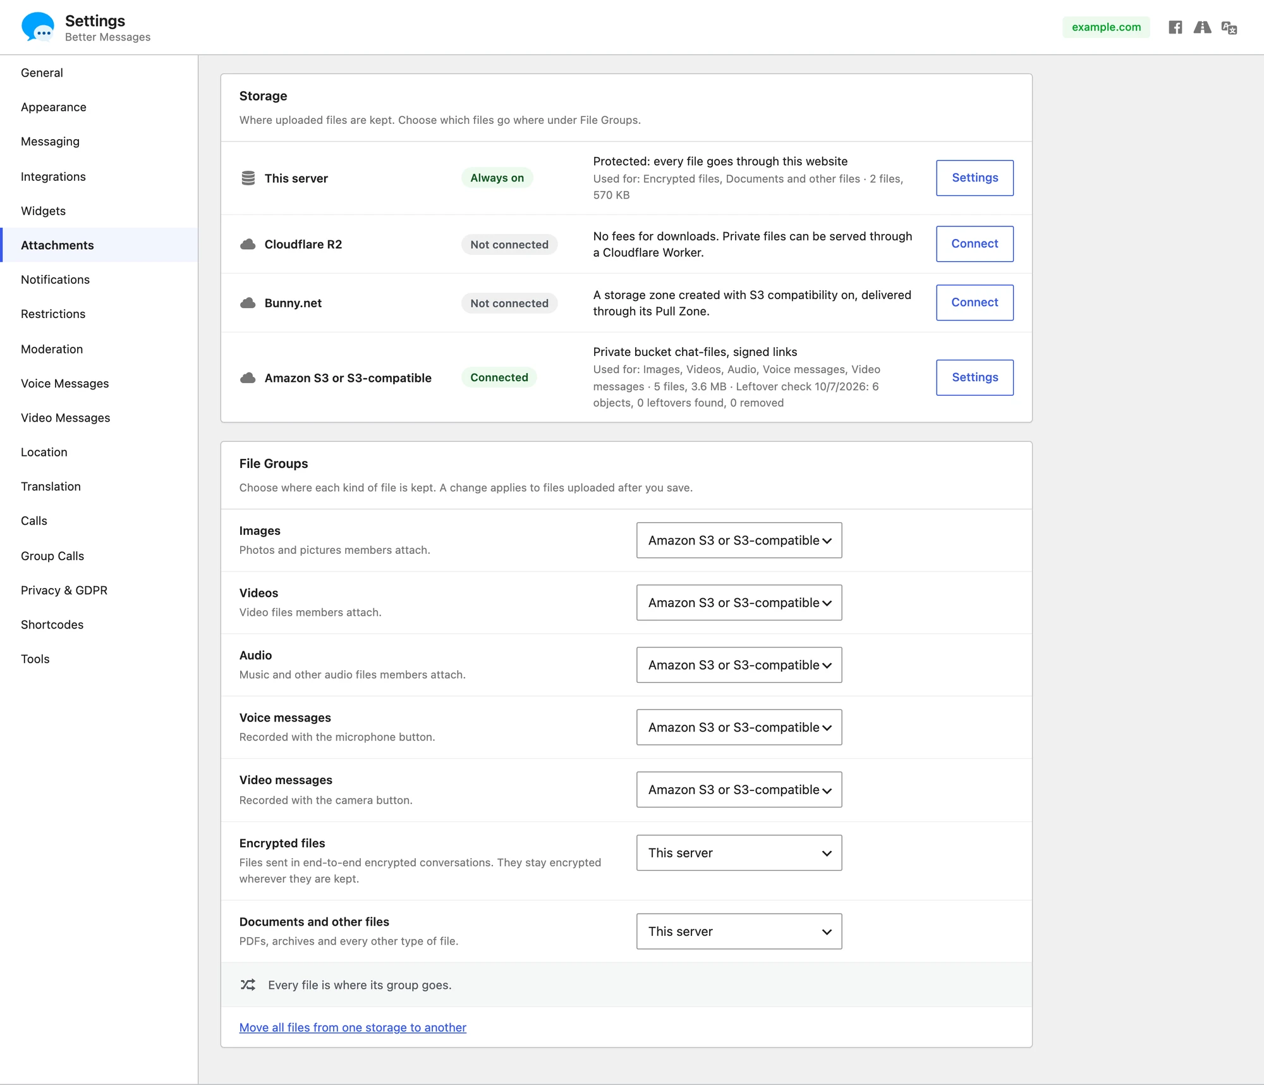Click Move all files from one storage link
The image size is (1264, 1085).
(x=353, y=1027)
